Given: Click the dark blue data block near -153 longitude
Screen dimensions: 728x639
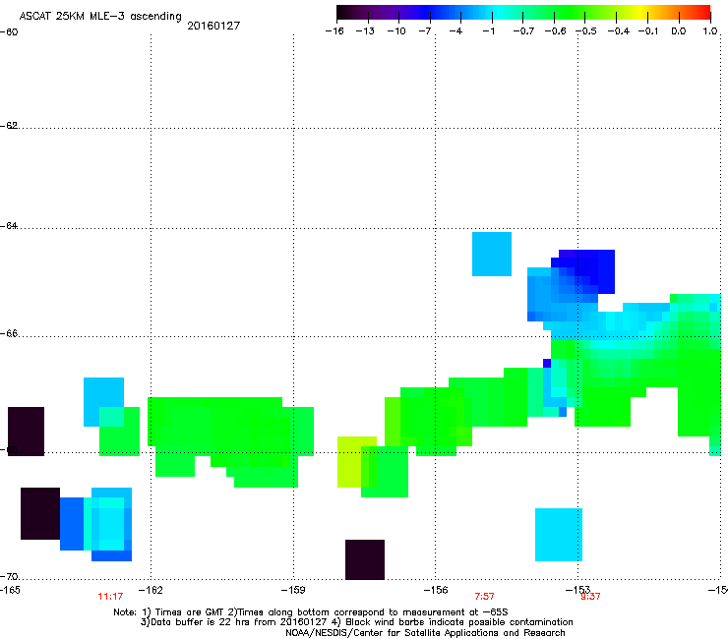Looking at the screenshot, I should tap(586, 270).
